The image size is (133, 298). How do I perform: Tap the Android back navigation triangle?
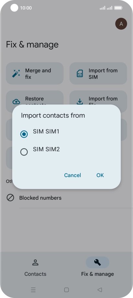coord(100,290)
